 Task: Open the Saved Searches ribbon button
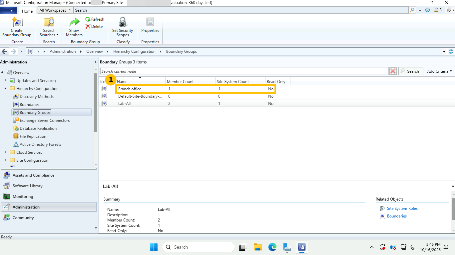click(49, 27)
